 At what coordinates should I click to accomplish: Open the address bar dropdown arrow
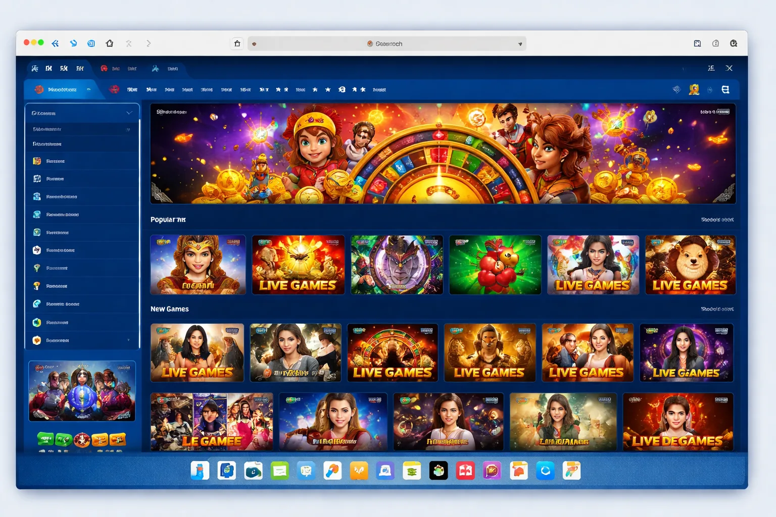[x=520, y=44]
